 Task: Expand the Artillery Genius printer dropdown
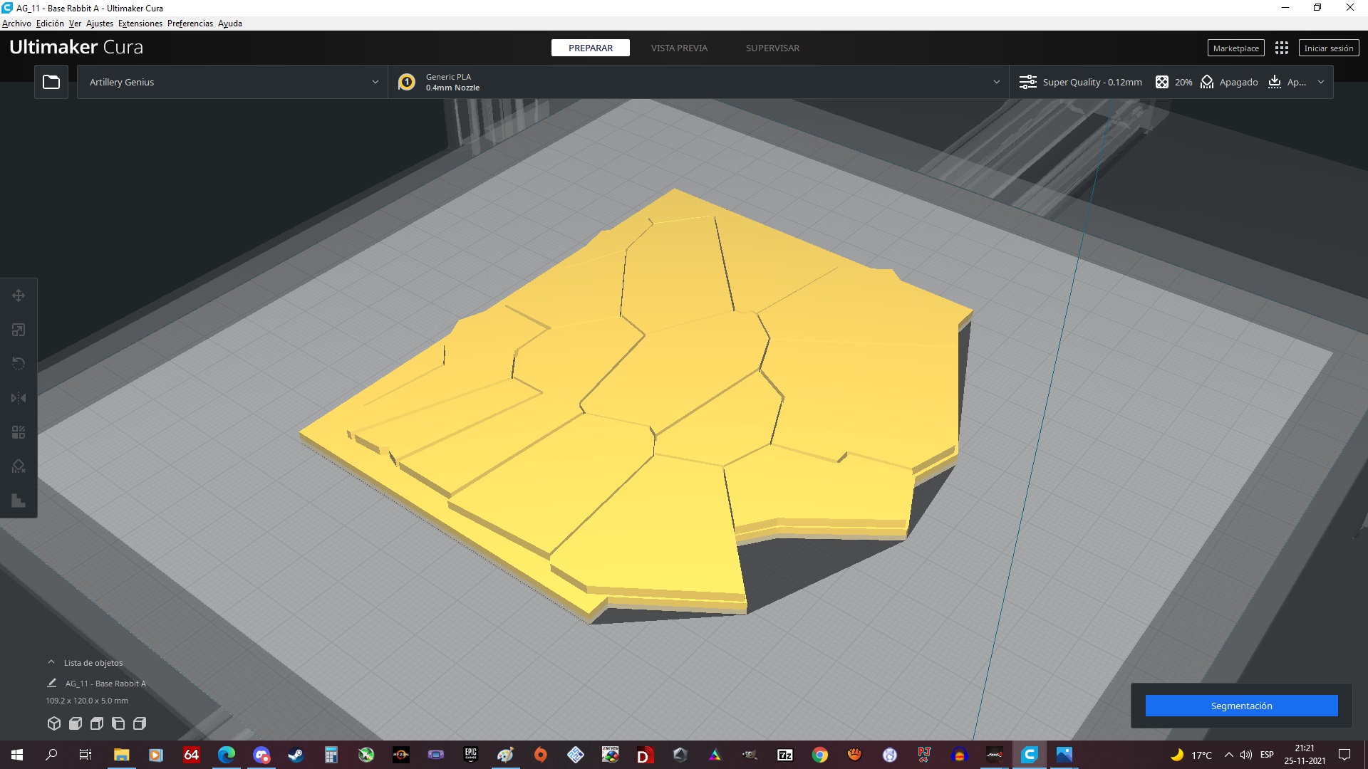(x=232, y=82)
